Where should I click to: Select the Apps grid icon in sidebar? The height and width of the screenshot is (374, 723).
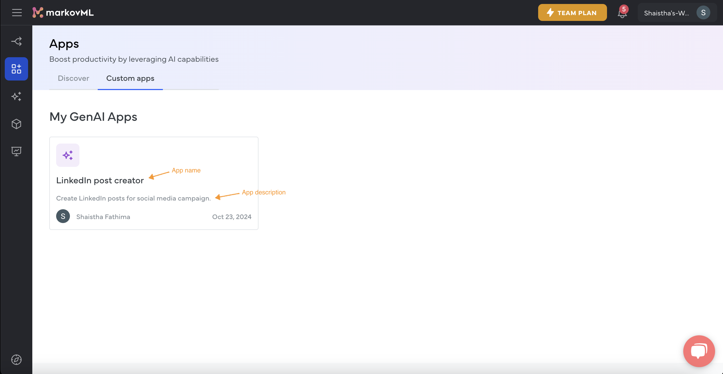tap(16, 69)
